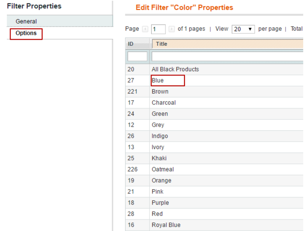This screenshot has height=231, width=304.
Task: Switch to the General tab
Action: pos(26,21)
